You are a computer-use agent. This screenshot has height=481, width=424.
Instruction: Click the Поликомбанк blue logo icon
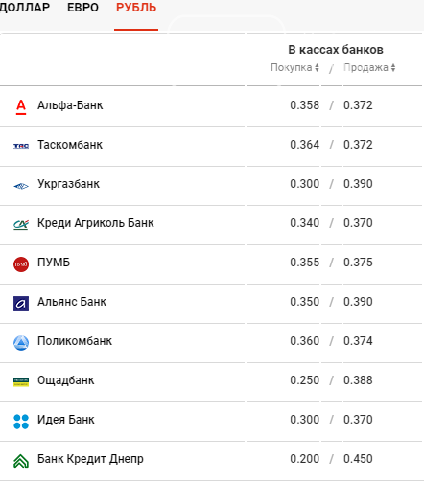point(21,343)
